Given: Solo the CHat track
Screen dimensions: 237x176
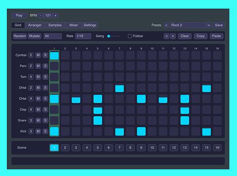Looking at the screenshot, I should point(45,99).
